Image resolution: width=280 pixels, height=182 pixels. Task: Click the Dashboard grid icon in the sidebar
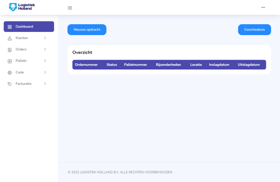point(10,27)
